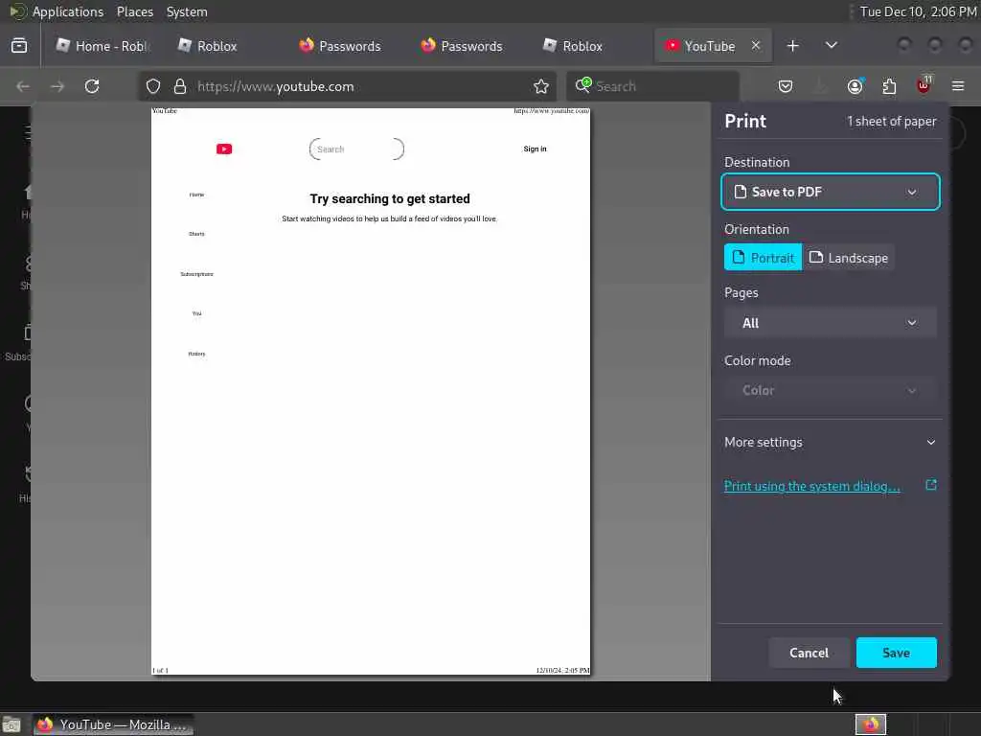Screen dimensions: 981x736
Task: Open the Places menu
Action: [x=135, y=11]
